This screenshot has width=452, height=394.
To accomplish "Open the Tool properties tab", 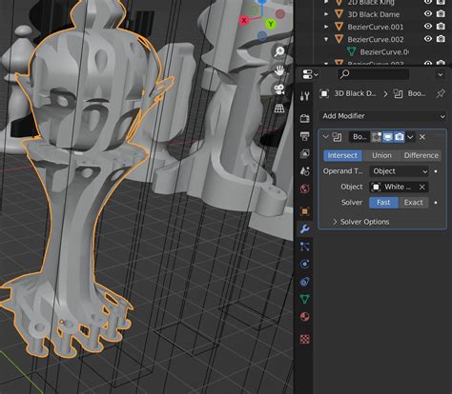I will [304, 96].
